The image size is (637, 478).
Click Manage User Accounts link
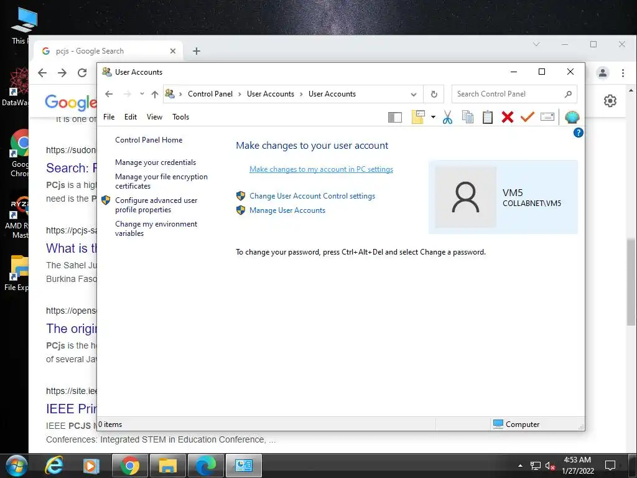tap(287, 210)
